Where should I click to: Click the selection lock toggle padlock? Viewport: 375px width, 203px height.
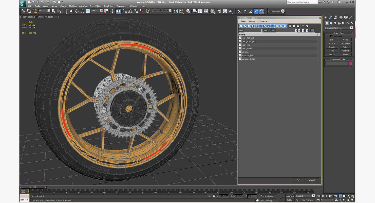[209, 196]
